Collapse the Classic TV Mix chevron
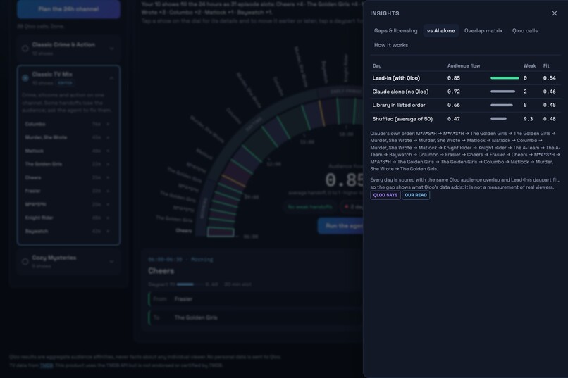The height and width of the screenshot is (378, 568). [x=111, y=78]
